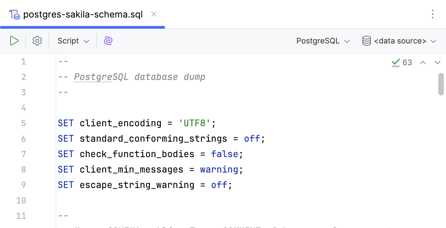Run the SQL script with the green play icon

(x=14, y=41)
